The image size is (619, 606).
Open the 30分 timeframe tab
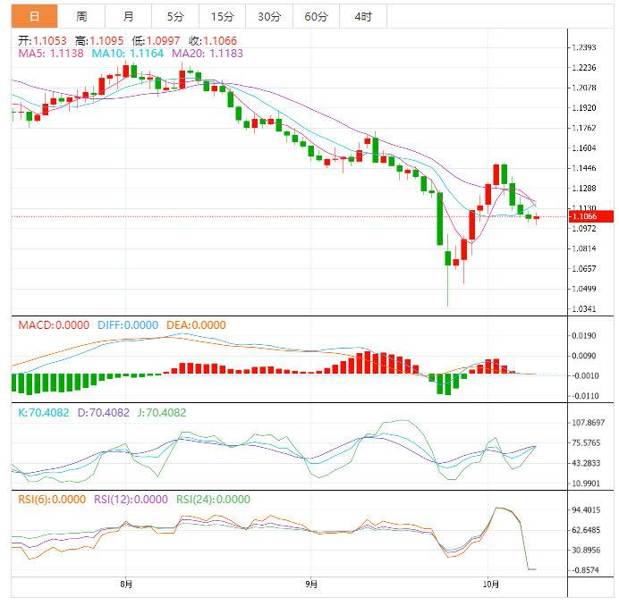(x=269, y=17)
